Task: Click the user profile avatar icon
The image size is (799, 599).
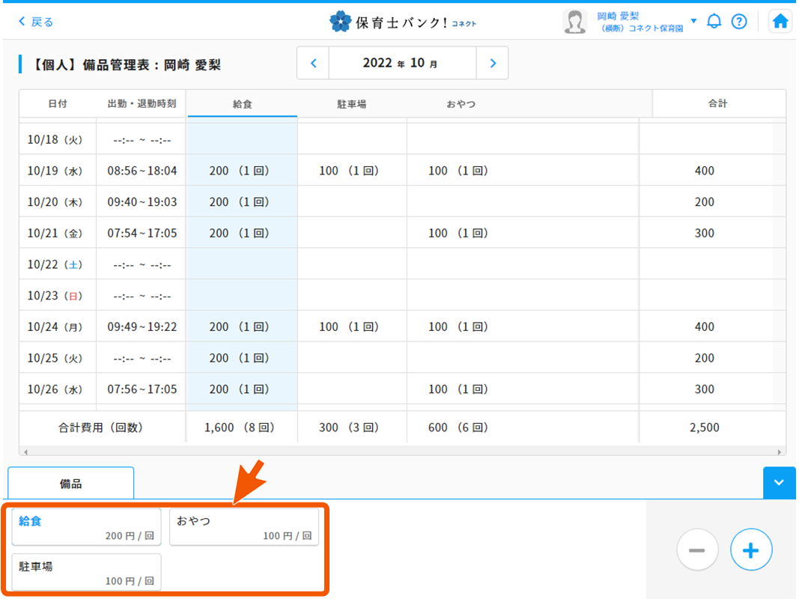Action: 574,22
